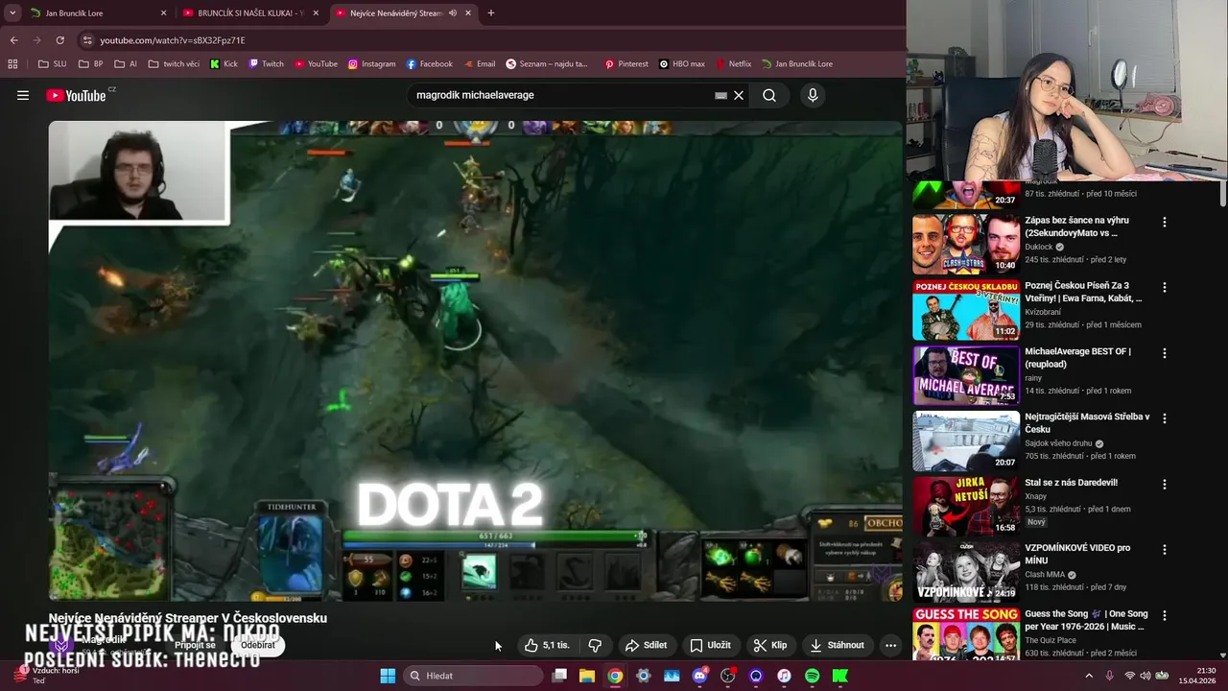Screen dimensions: 1228x691
Task: Open the Seznam bookmark
Action: coord(547,64)
